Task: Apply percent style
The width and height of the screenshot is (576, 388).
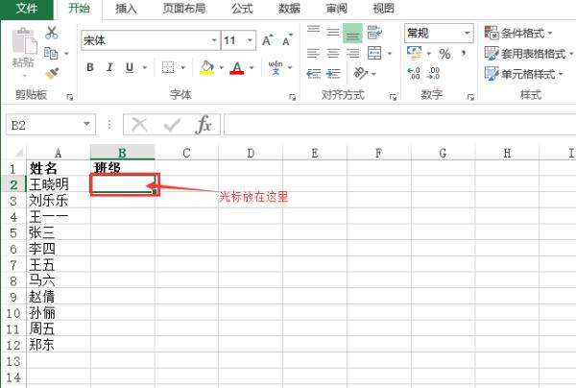Action: [444, 54]
